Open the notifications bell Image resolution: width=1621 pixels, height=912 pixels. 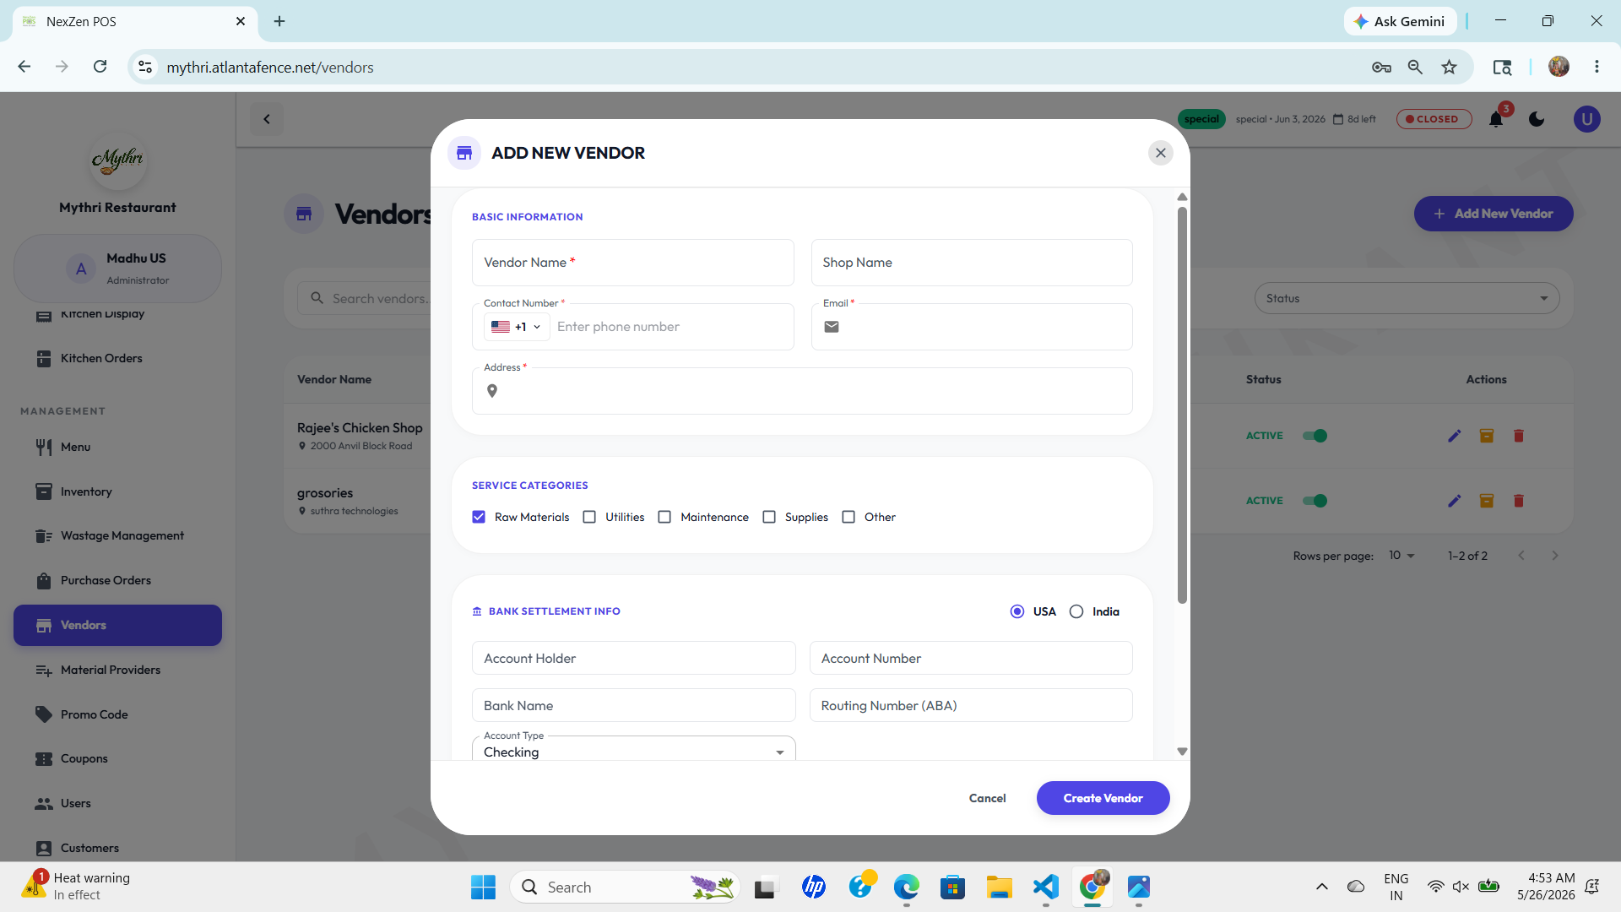[x=1496, y=119]
